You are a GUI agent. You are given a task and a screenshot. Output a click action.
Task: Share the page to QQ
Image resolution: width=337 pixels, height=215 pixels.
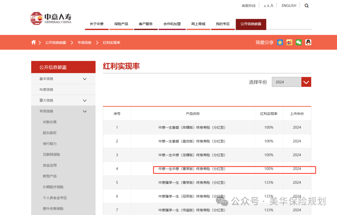(x=308, y=42)
